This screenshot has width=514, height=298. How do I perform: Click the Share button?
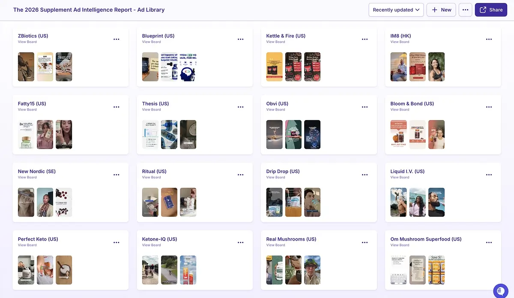491,10
